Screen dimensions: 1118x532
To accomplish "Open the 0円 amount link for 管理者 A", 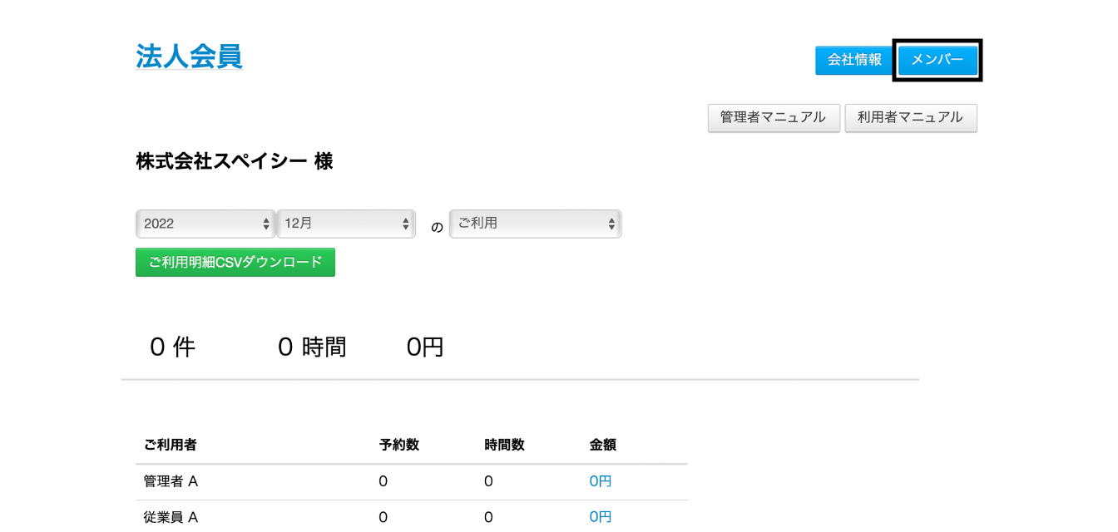I will coord(600,481).
